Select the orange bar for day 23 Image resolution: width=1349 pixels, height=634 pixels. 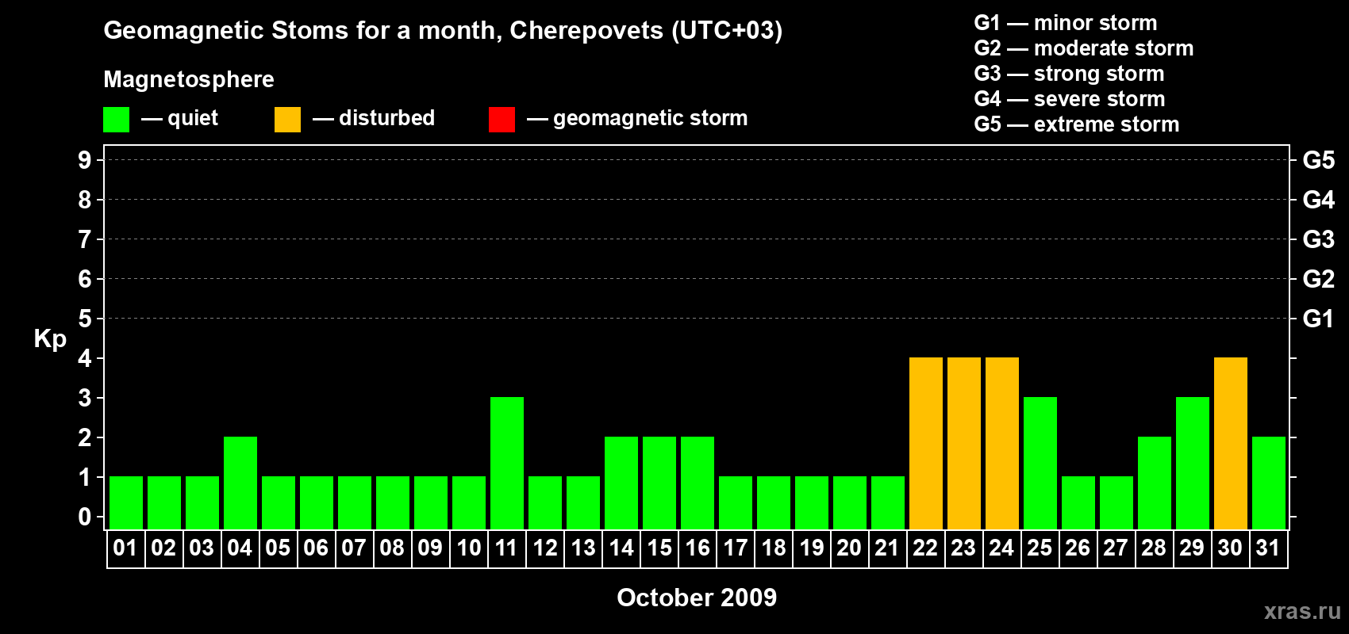tap(964, 443)
